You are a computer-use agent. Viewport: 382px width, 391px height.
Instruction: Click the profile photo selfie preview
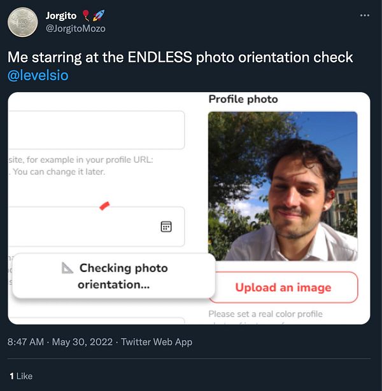[283, 186]
